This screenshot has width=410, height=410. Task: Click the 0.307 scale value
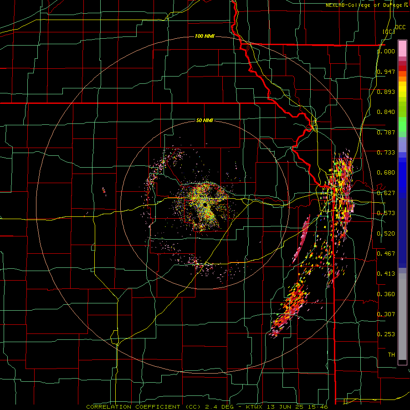(386, 314)
